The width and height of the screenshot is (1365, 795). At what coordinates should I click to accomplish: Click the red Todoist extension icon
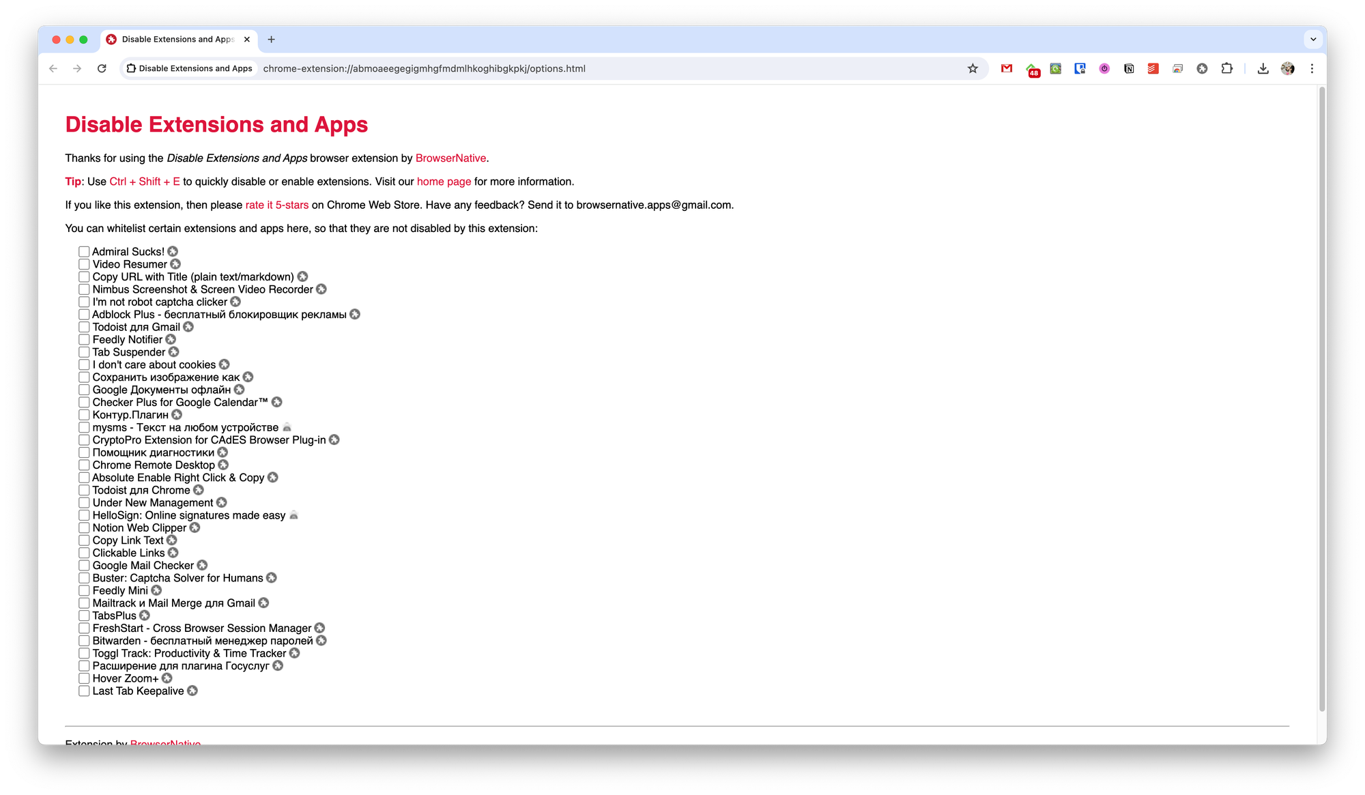point(1153,68)
